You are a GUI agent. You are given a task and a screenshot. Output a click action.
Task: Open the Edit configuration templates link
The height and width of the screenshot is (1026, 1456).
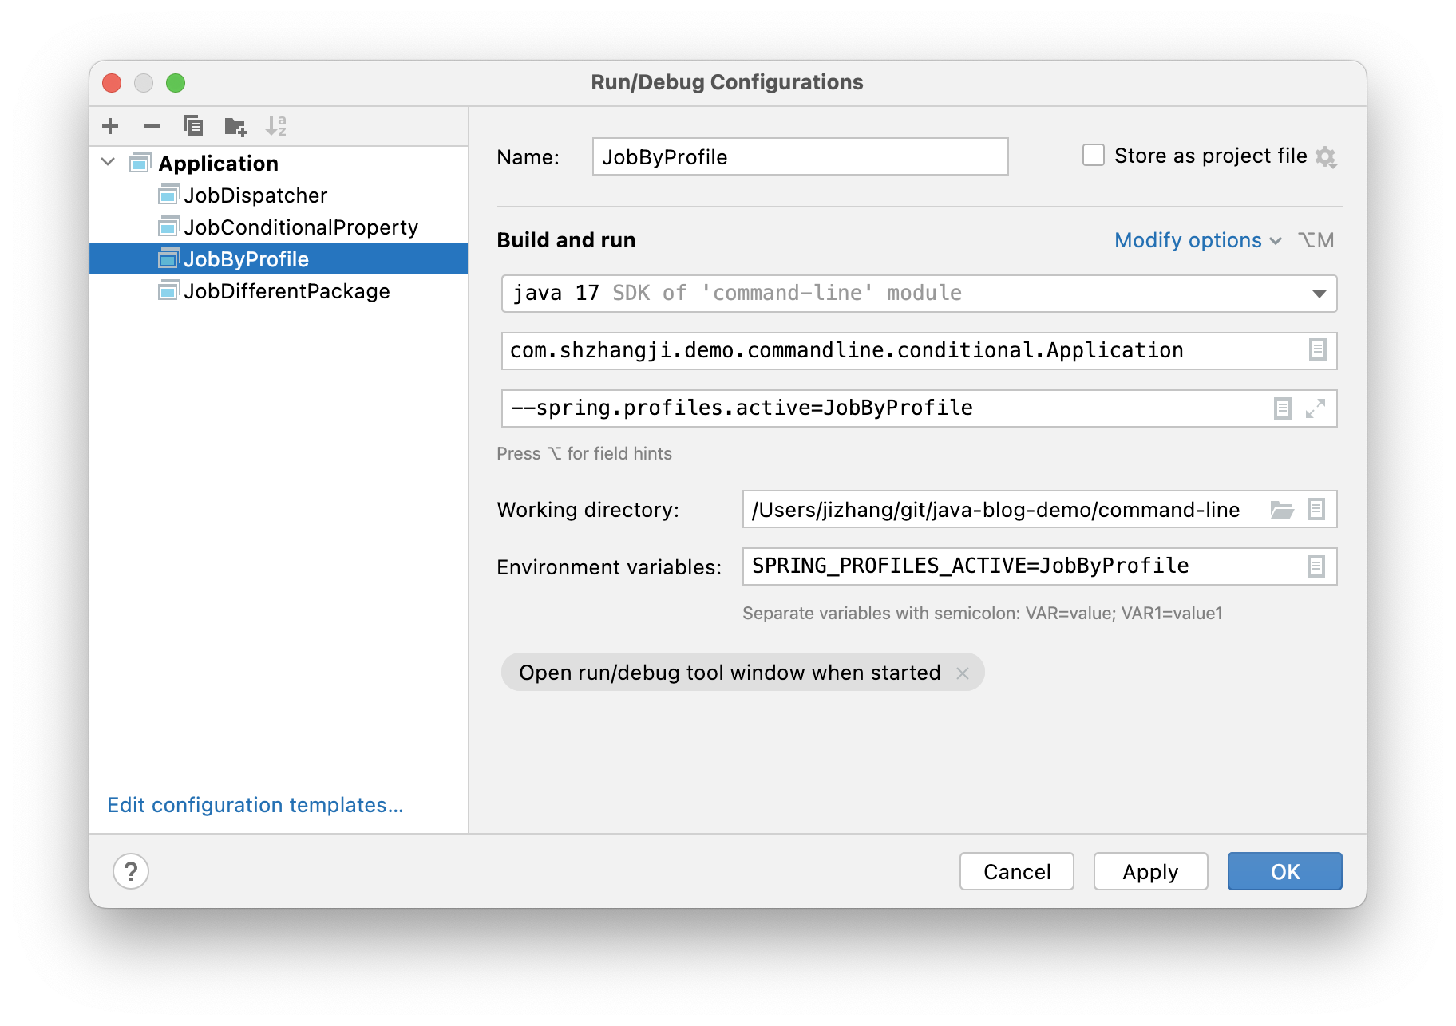(x=255, y=805)
